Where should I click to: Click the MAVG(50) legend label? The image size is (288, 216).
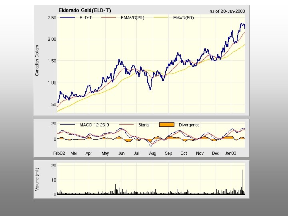(x=184, y=18)
